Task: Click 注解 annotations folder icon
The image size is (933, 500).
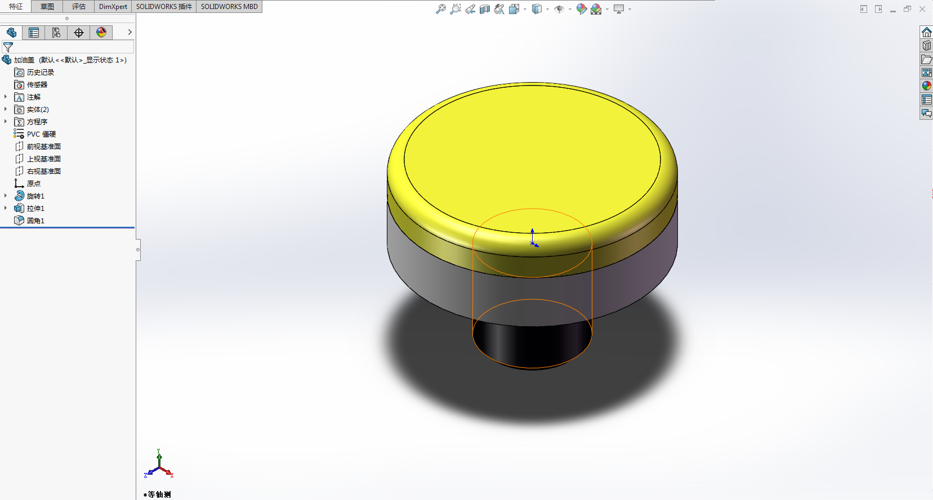Action: (x=19, y=97)
